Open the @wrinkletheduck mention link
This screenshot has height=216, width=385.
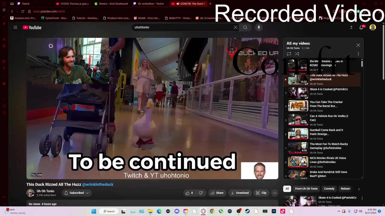(x=98, y=184)
